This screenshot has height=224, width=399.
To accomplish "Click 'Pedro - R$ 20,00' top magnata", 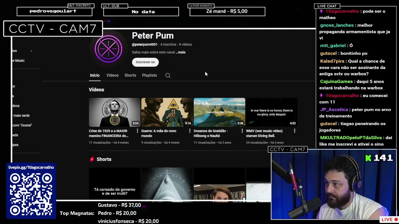I will click(x=117, y=213).
